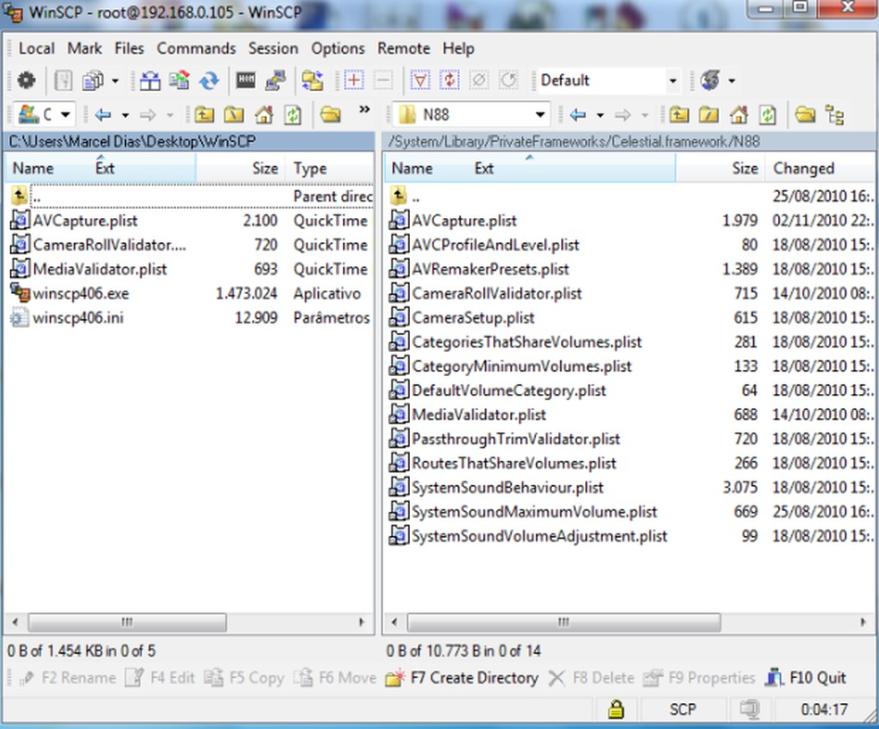Expand local toolbar overflow chevron
879x729 pixels.
[364, 109]
